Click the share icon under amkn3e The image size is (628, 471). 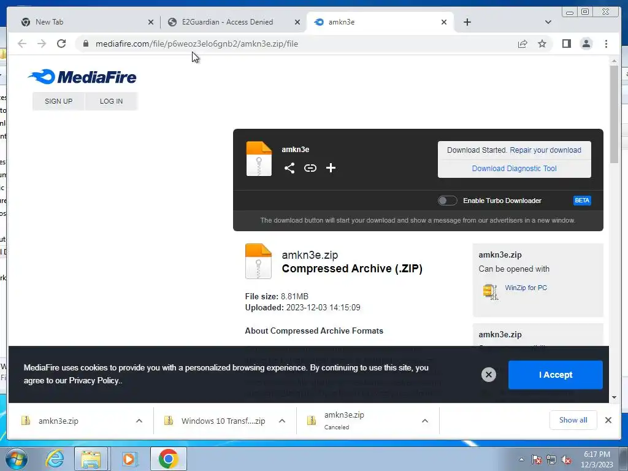click(289, 168)
